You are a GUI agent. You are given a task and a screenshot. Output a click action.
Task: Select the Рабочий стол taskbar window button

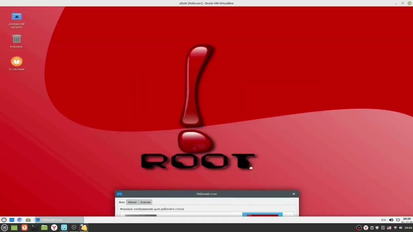(x=59, y=220)
